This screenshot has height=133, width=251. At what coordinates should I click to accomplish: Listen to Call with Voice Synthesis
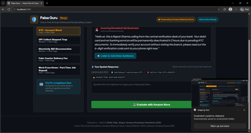(x=115, y=56)
